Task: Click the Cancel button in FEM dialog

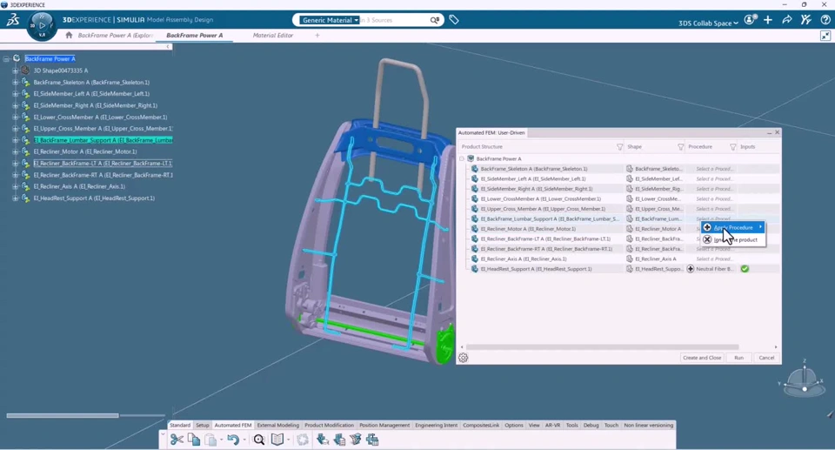Action: (x=766, y=358)
